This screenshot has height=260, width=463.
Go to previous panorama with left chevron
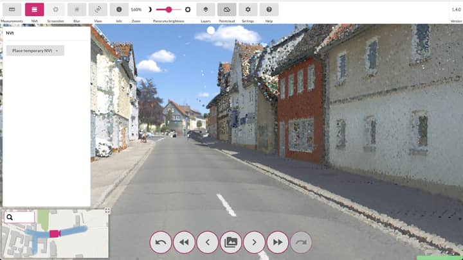coord(208,242)
